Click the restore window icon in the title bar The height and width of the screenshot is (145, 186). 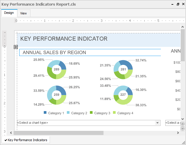[178, 4]
